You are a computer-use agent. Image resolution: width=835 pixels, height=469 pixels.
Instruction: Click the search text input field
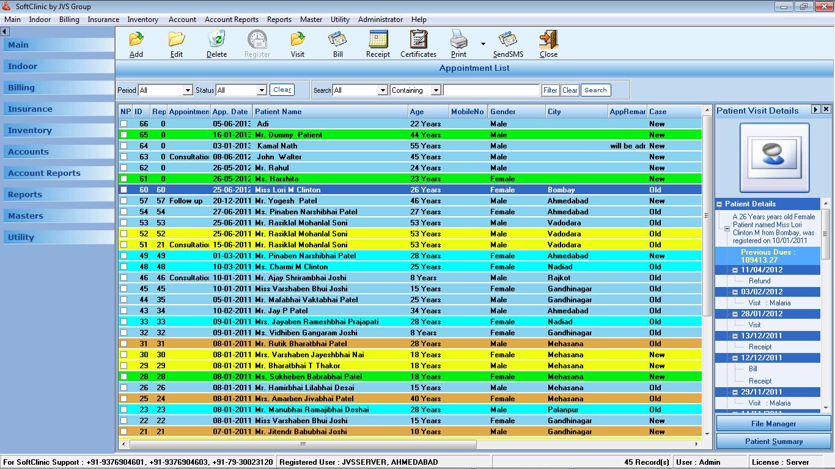pyautogui.click(x=491, y=90)
